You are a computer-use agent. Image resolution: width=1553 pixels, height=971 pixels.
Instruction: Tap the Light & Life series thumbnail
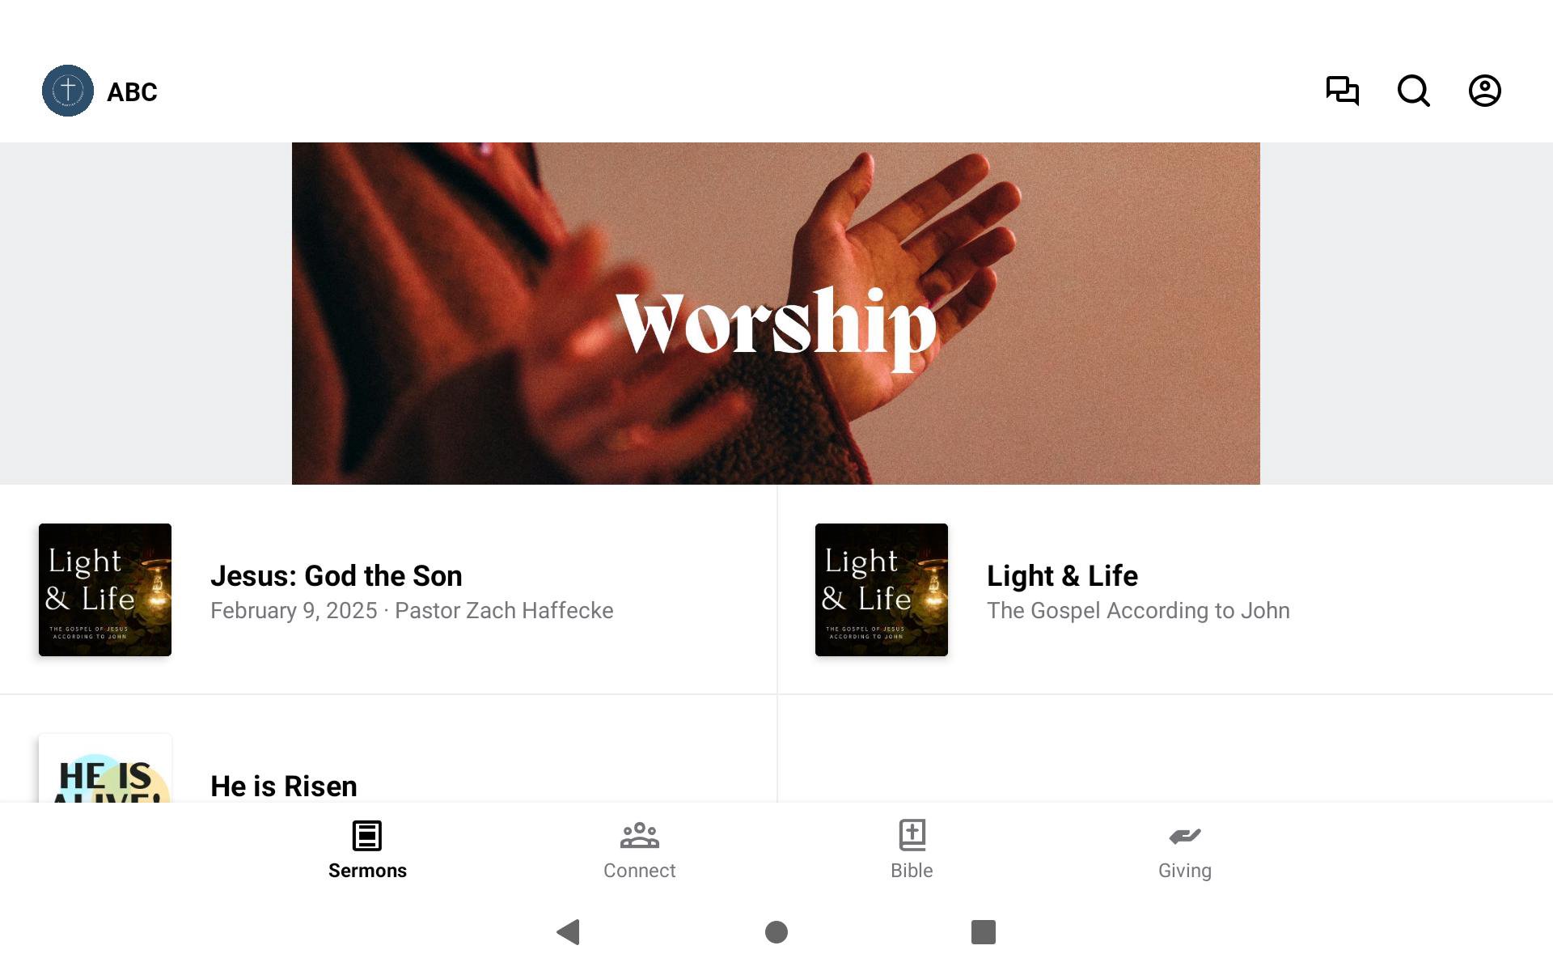coord(882,590)
